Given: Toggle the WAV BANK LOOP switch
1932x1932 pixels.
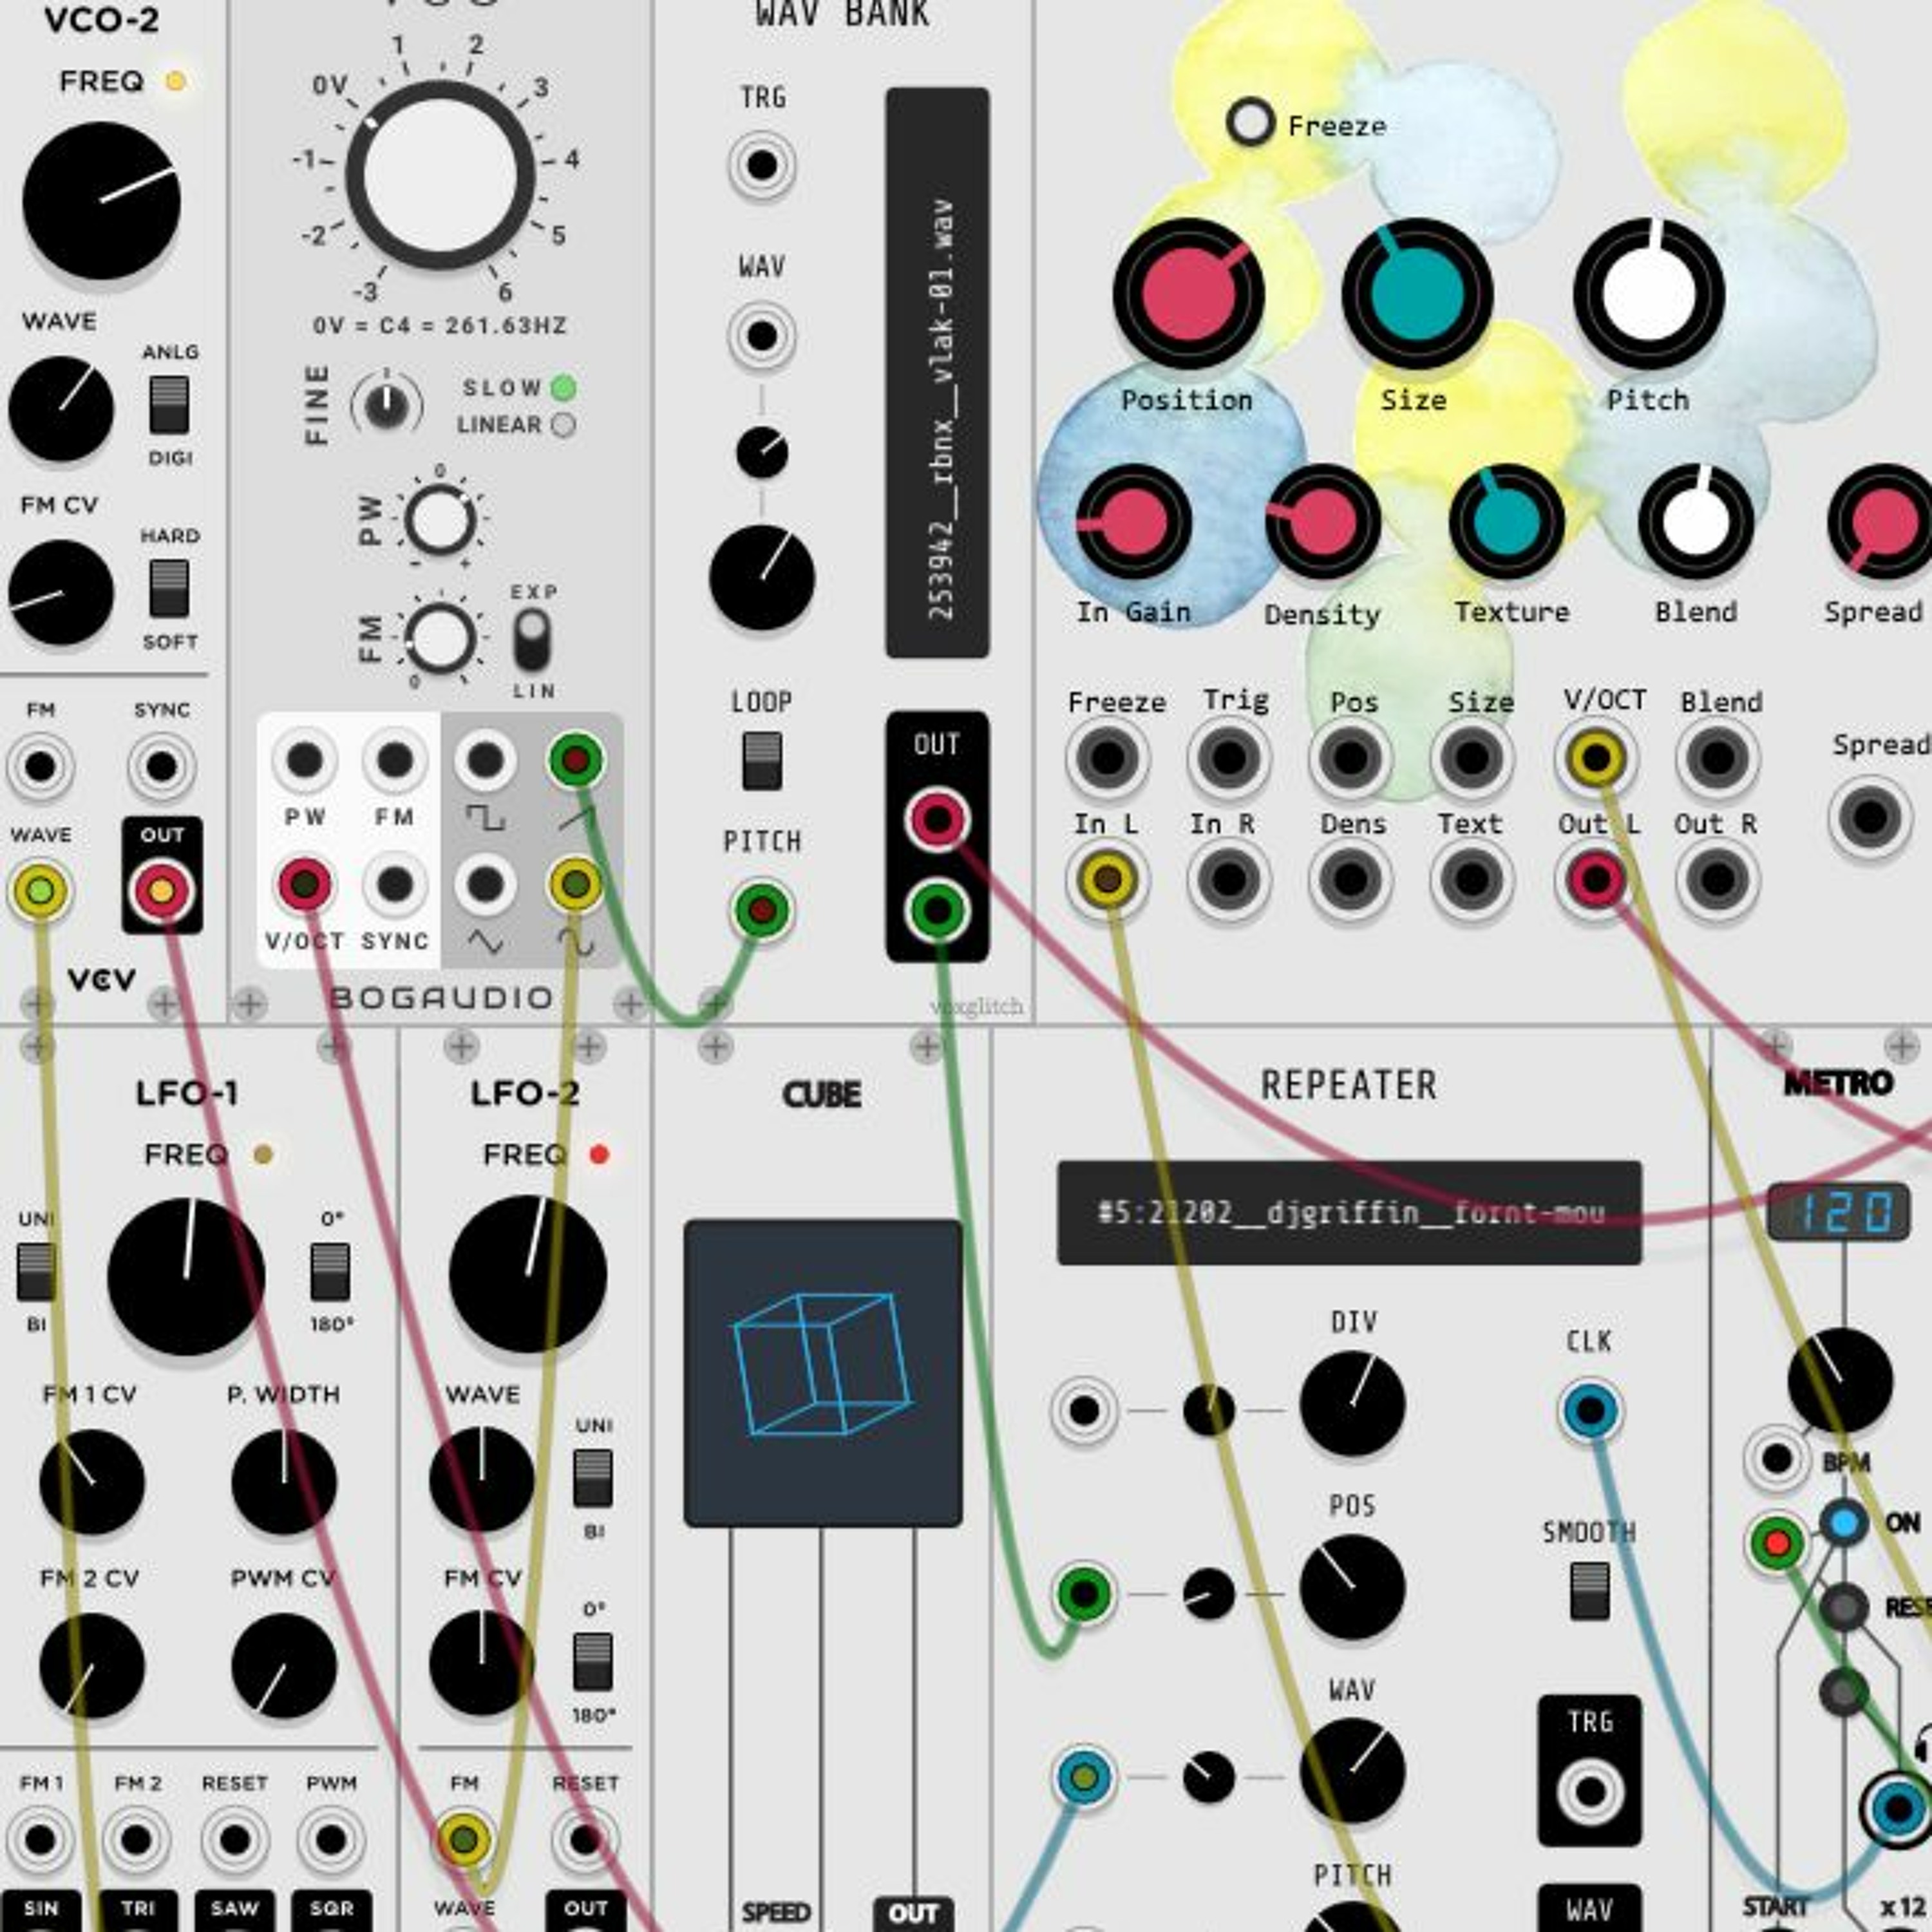Looking at the screenshot, I should tap(762, 761).
